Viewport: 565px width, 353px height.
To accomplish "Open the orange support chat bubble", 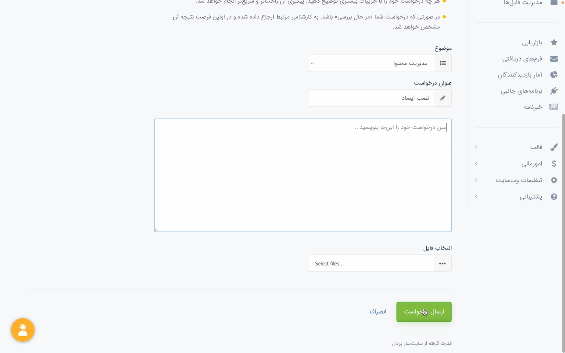I will click(x=23, y=330).
